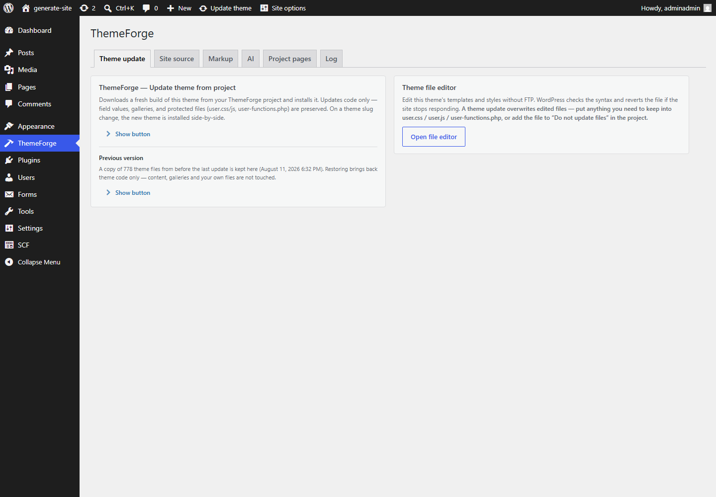Open the AI tab
This screenshot has width=716, height=497.
click(x=251, y=59)
